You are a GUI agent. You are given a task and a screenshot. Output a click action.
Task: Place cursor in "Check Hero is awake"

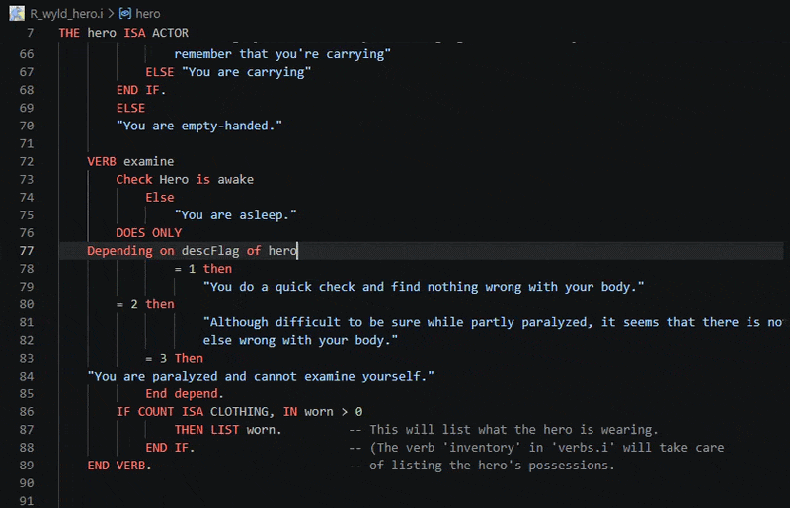185,179
